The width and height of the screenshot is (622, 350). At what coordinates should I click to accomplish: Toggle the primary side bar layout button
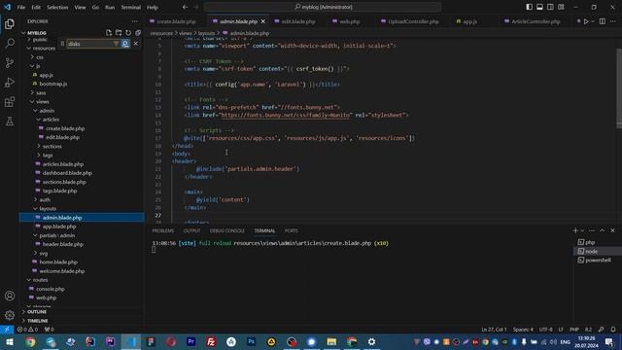pyautogui.click(x=529, y=7)
